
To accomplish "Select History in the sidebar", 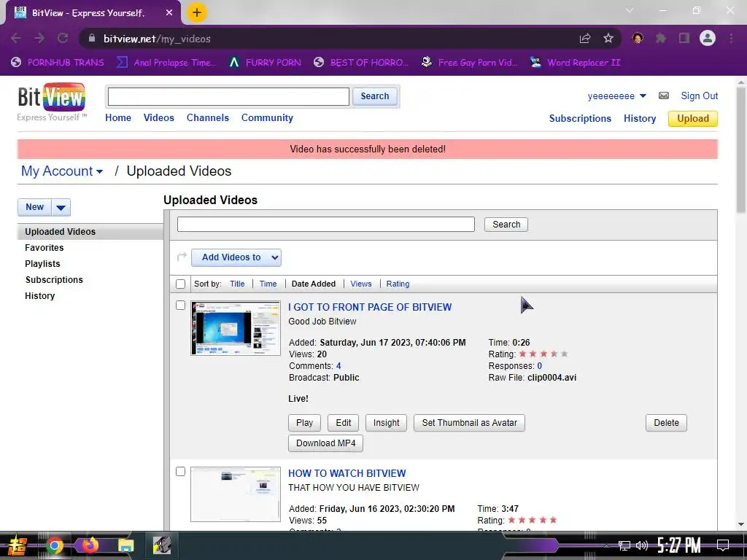I will (x=40, y=296).
